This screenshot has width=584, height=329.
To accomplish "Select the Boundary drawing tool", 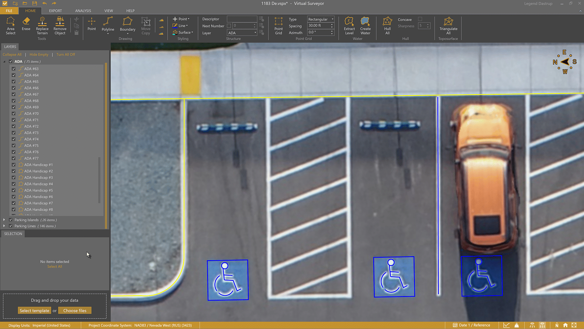I will [127, 24].
